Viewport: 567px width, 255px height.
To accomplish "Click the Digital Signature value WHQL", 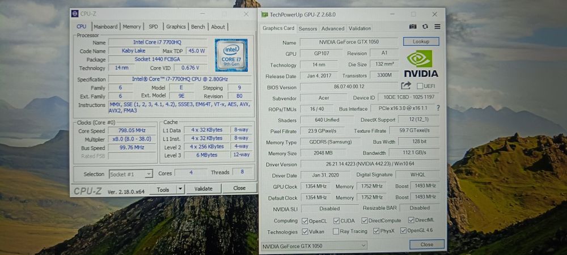I will click(x=417, y=175).
